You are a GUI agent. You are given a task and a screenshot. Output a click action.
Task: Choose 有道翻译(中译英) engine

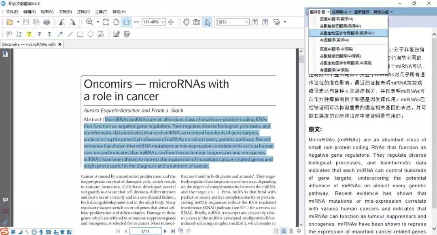348,70
